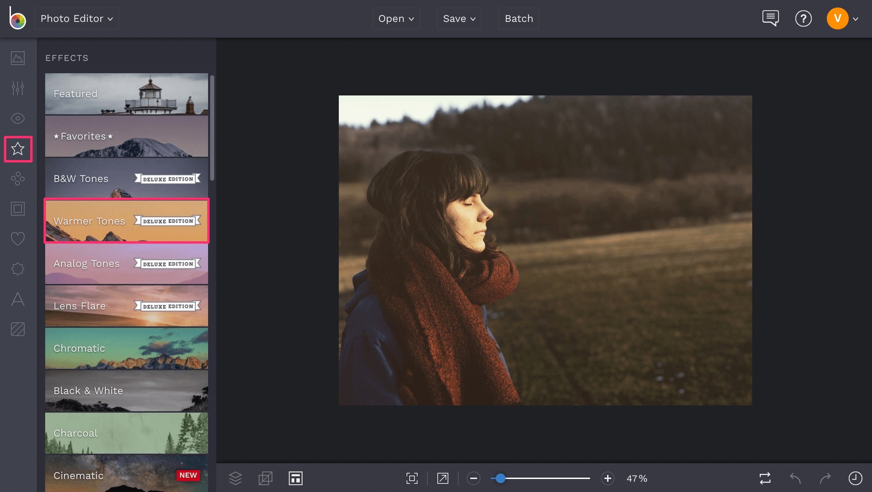The width and height of the screenshot is (872, 492).
Task: Open the Warmer Tones effects category
Action: click(126, 221)
